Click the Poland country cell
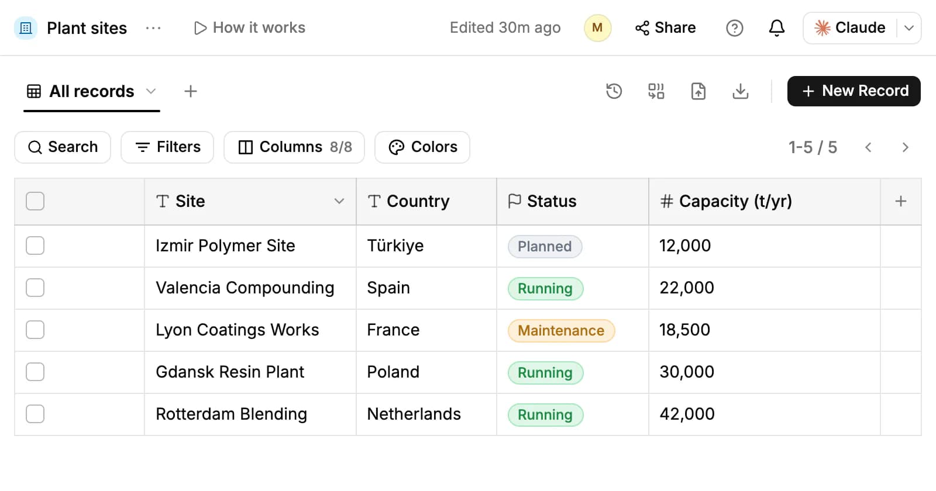This screenshot has width=936, height=491. click(x=426, y=372)
